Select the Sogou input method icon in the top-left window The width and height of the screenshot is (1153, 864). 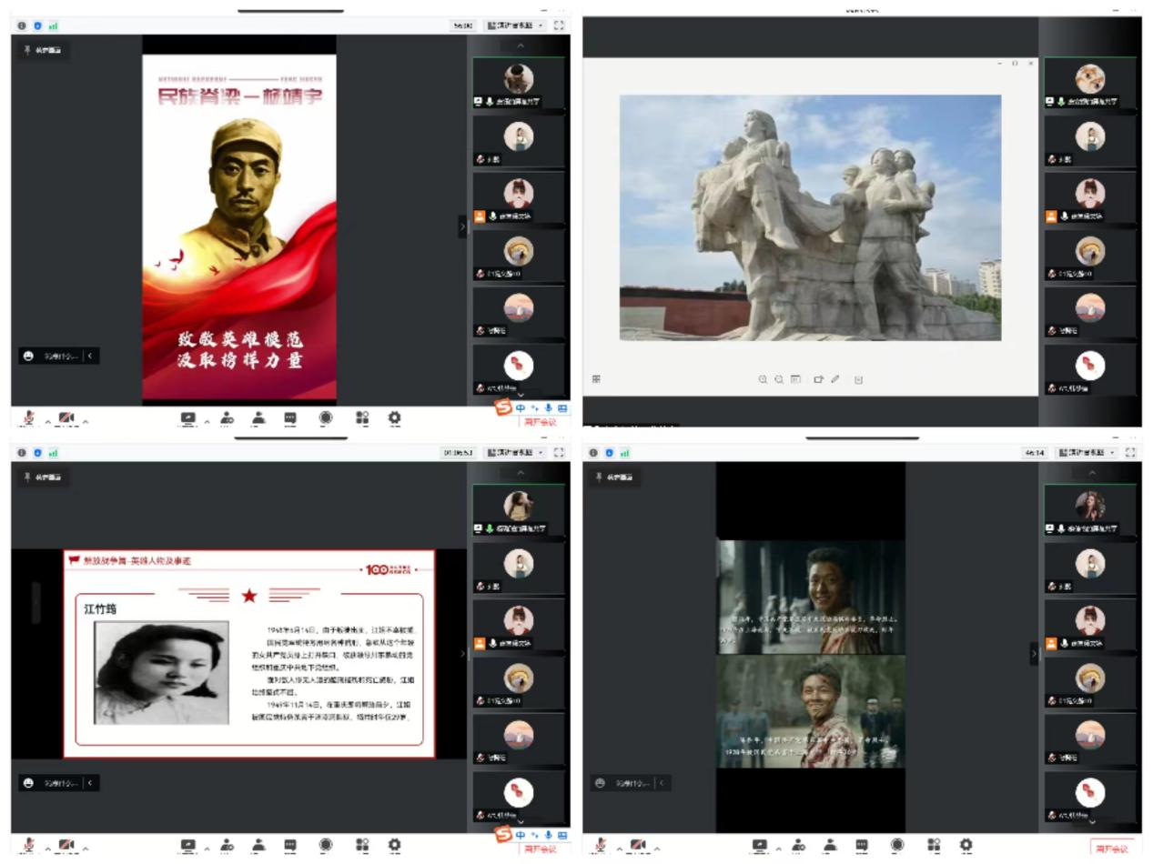point(503,408)
